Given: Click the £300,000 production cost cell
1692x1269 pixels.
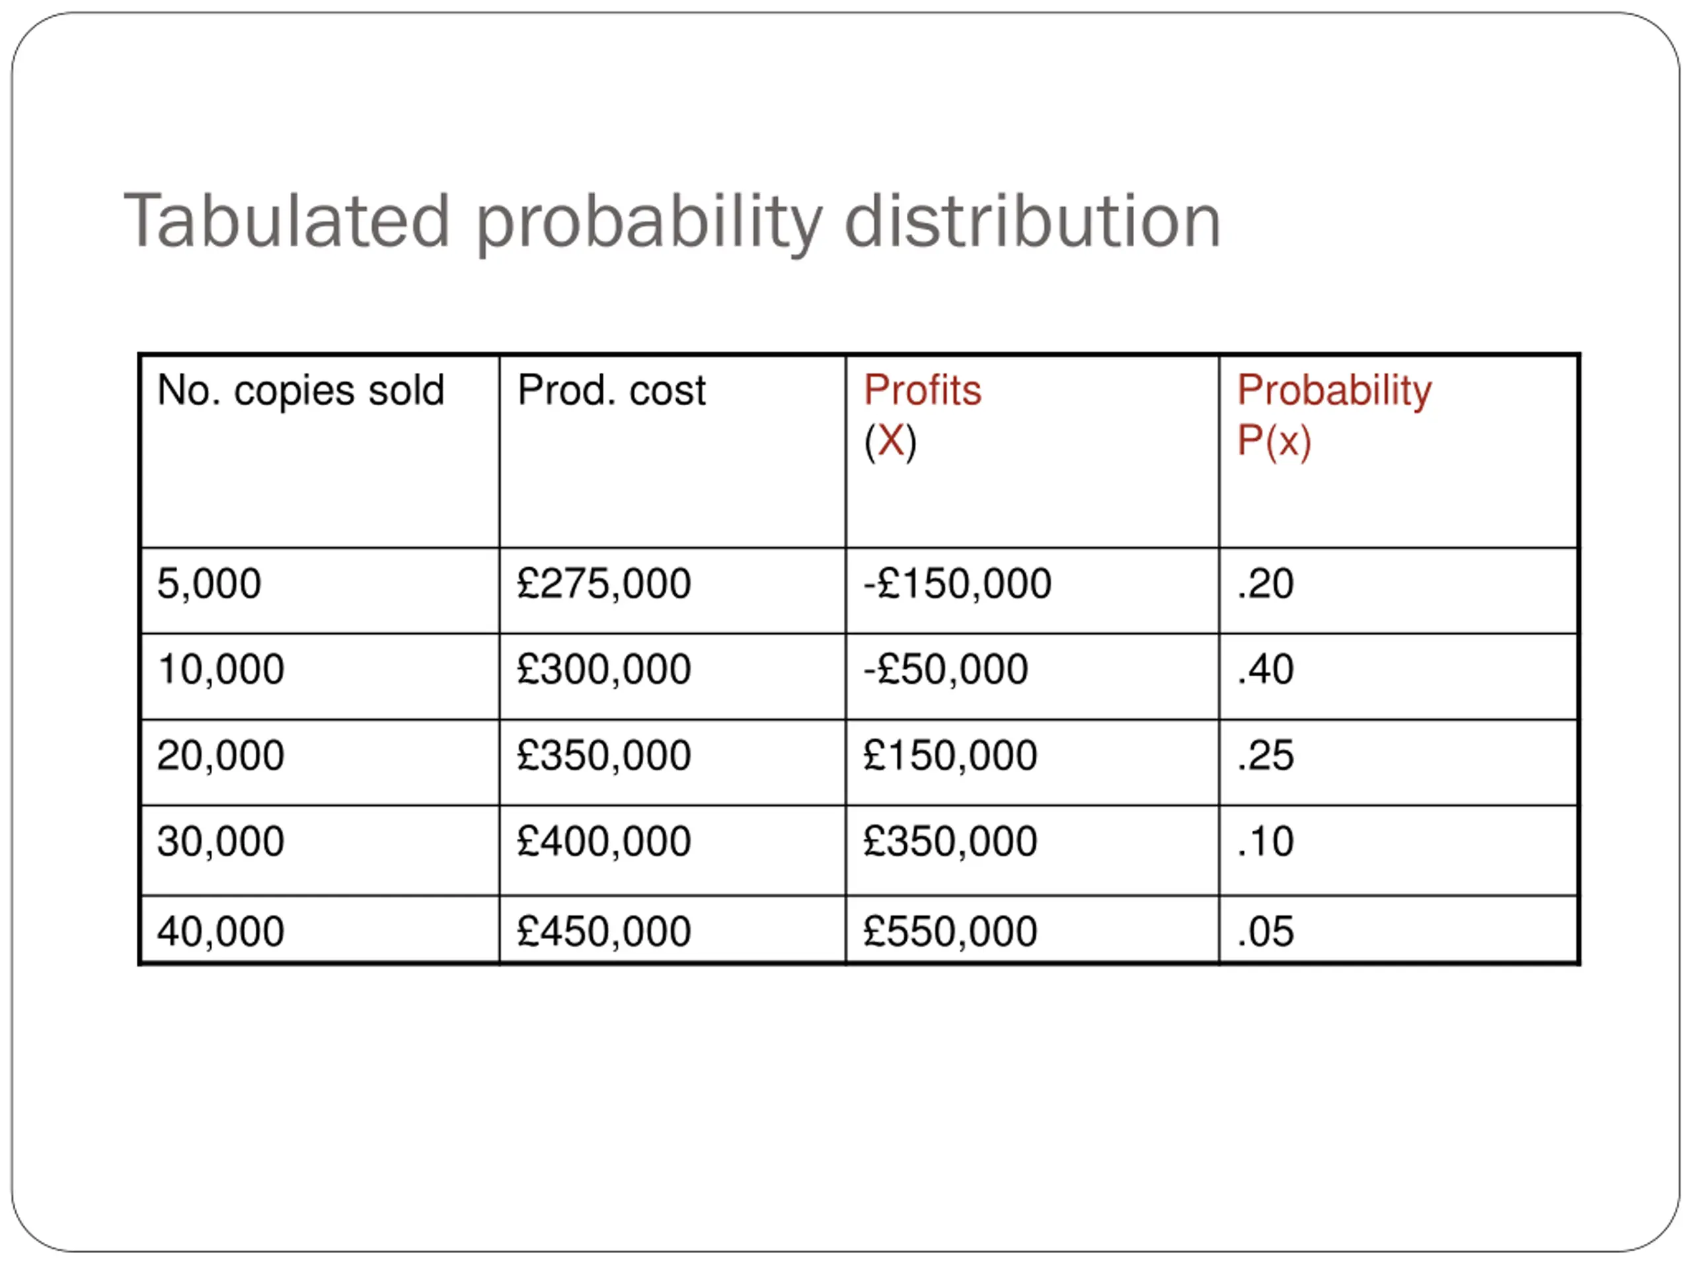Looking at the screenshot, I should [x=672, y=676].
